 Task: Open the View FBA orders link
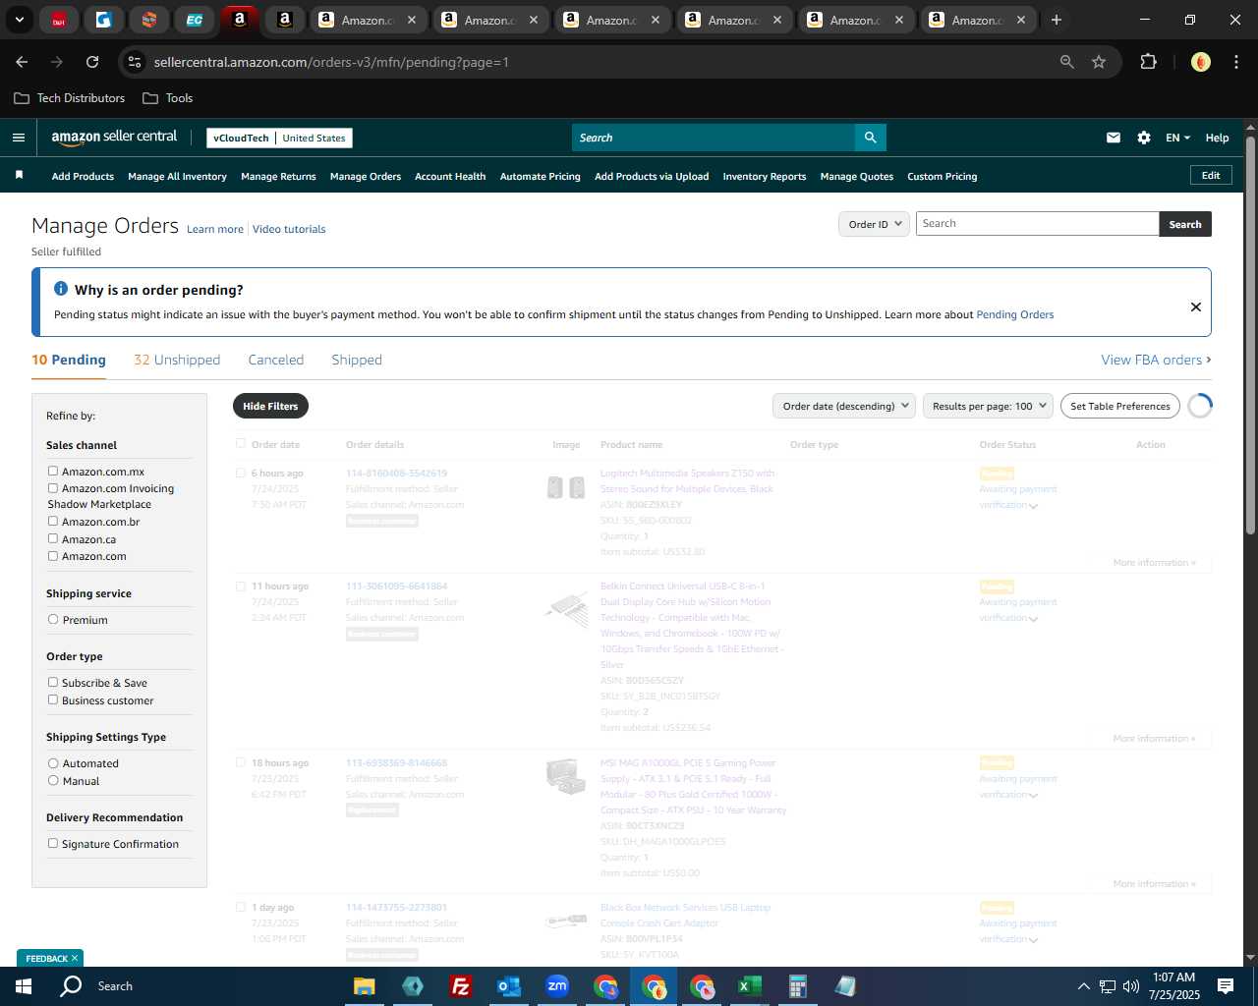coord(1156,361)
